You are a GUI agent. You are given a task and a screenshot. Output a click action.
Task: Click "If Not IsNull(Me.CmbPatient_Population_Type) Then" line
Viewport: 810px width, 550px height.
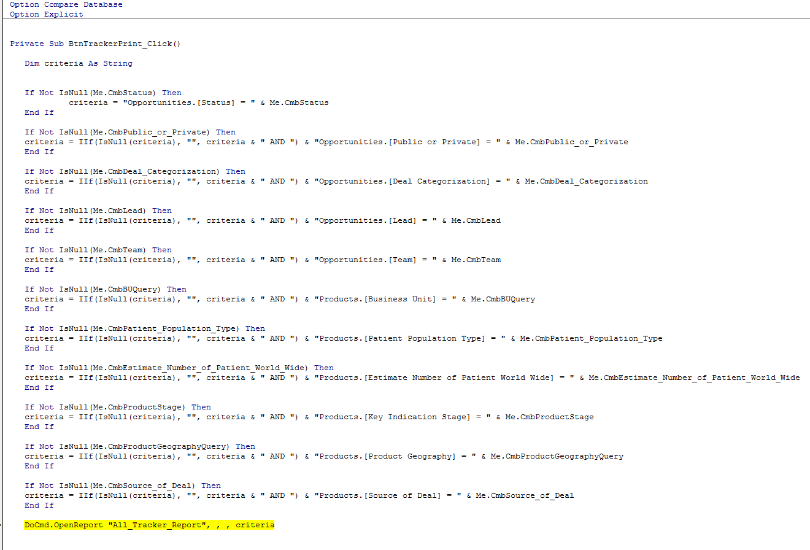pyautogui.click(x=145, y=328)
